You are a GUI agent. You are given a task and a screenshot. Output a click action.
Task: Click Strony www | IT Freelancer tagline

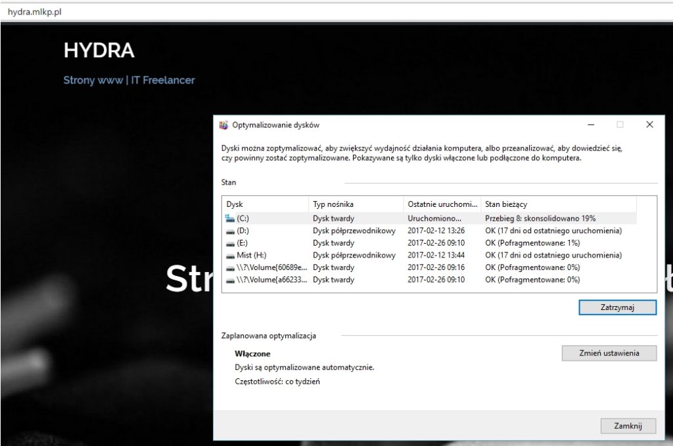coord(129,80)
